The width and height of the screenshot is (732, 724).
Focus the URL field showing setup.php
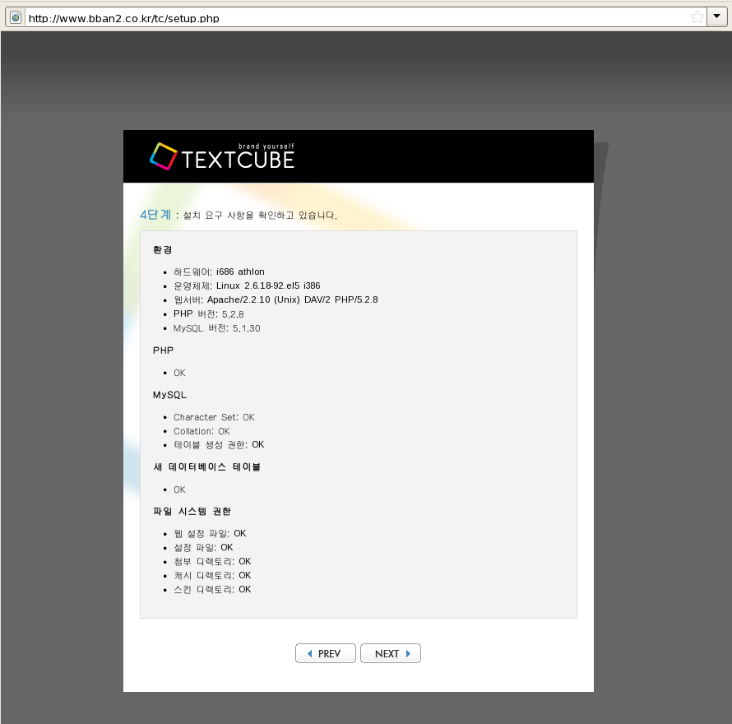pyautogui.click(x=357, y=18)
